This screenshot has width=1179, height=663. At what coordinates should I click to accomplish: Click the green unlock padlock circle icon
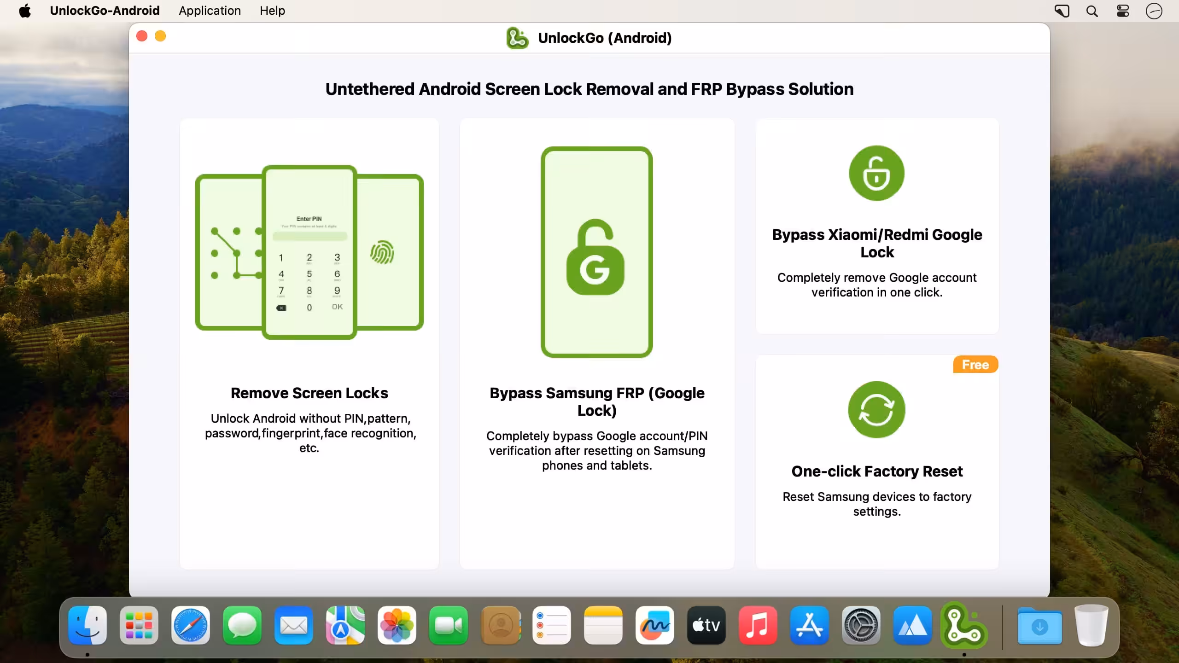[x=876, y=173]
